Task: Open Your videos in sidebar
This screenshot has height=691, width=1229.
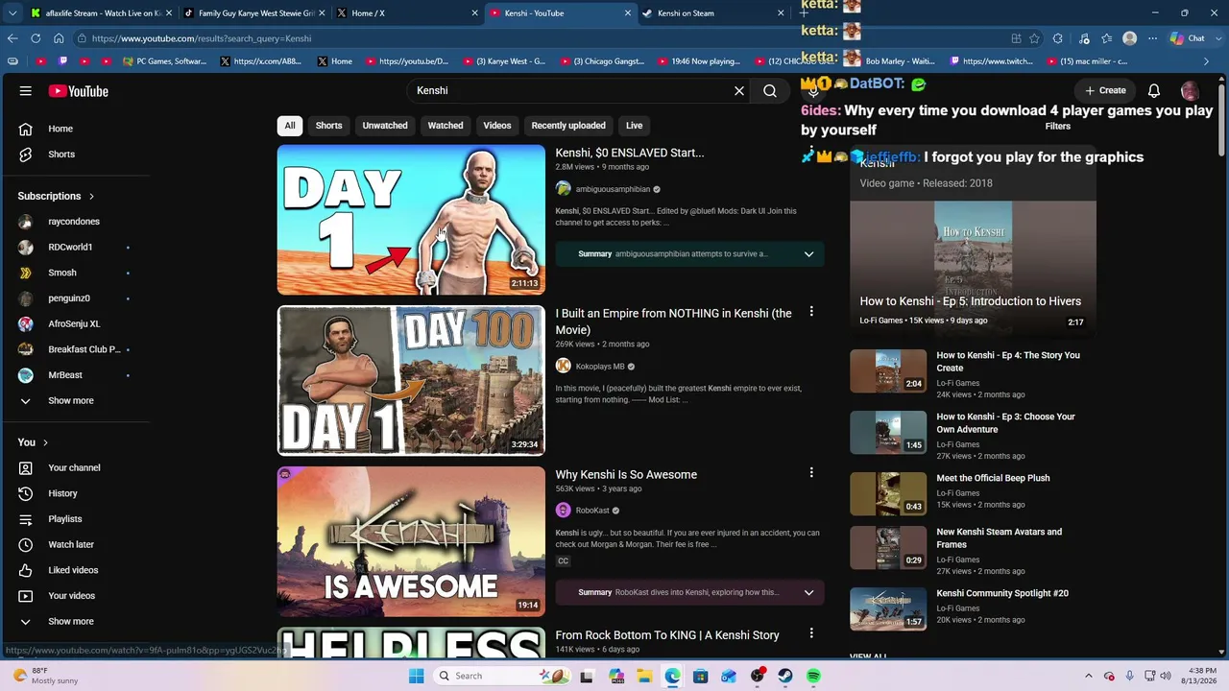Action: [72, 596]
